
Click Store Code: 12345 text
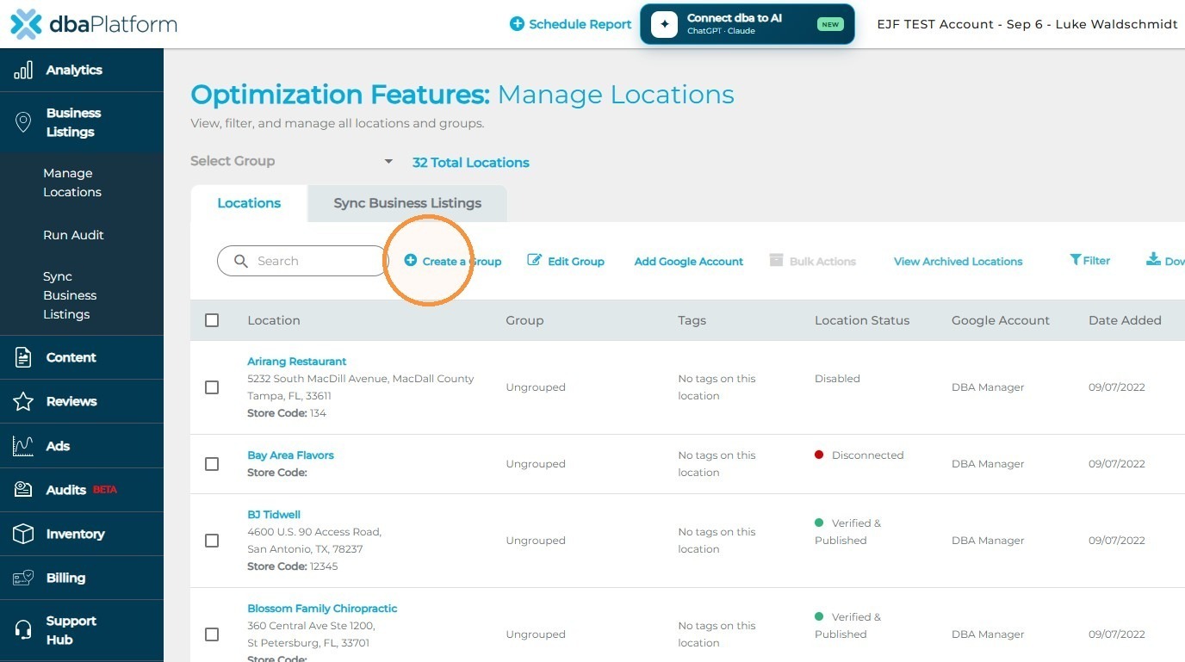tap(293, 566)
